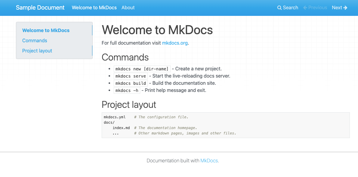Follow the mkdocs.org link

point(175,43)
